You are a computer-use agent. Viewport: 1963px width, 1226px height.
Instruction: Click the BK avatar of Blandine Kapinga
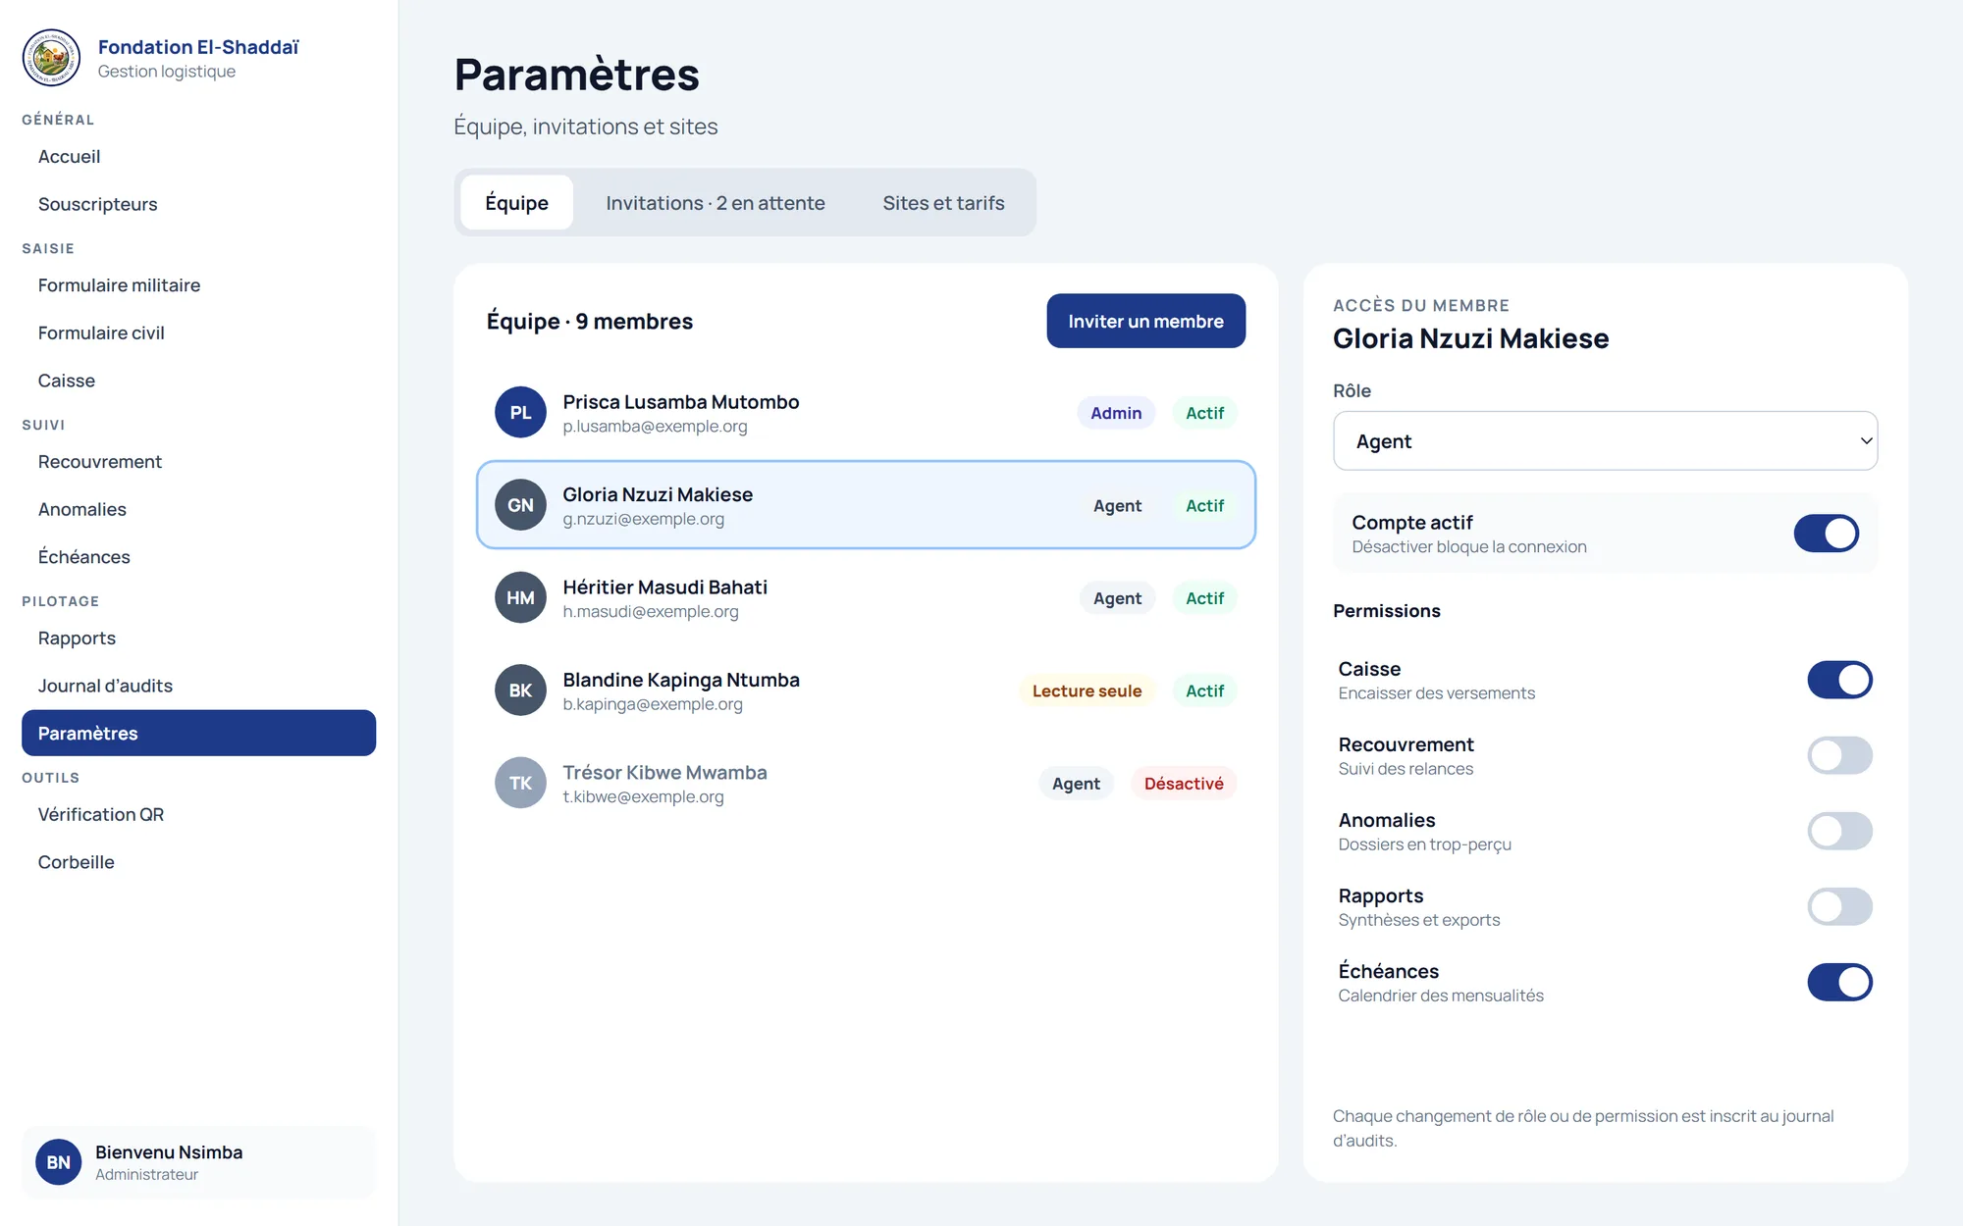click(520, 690)
